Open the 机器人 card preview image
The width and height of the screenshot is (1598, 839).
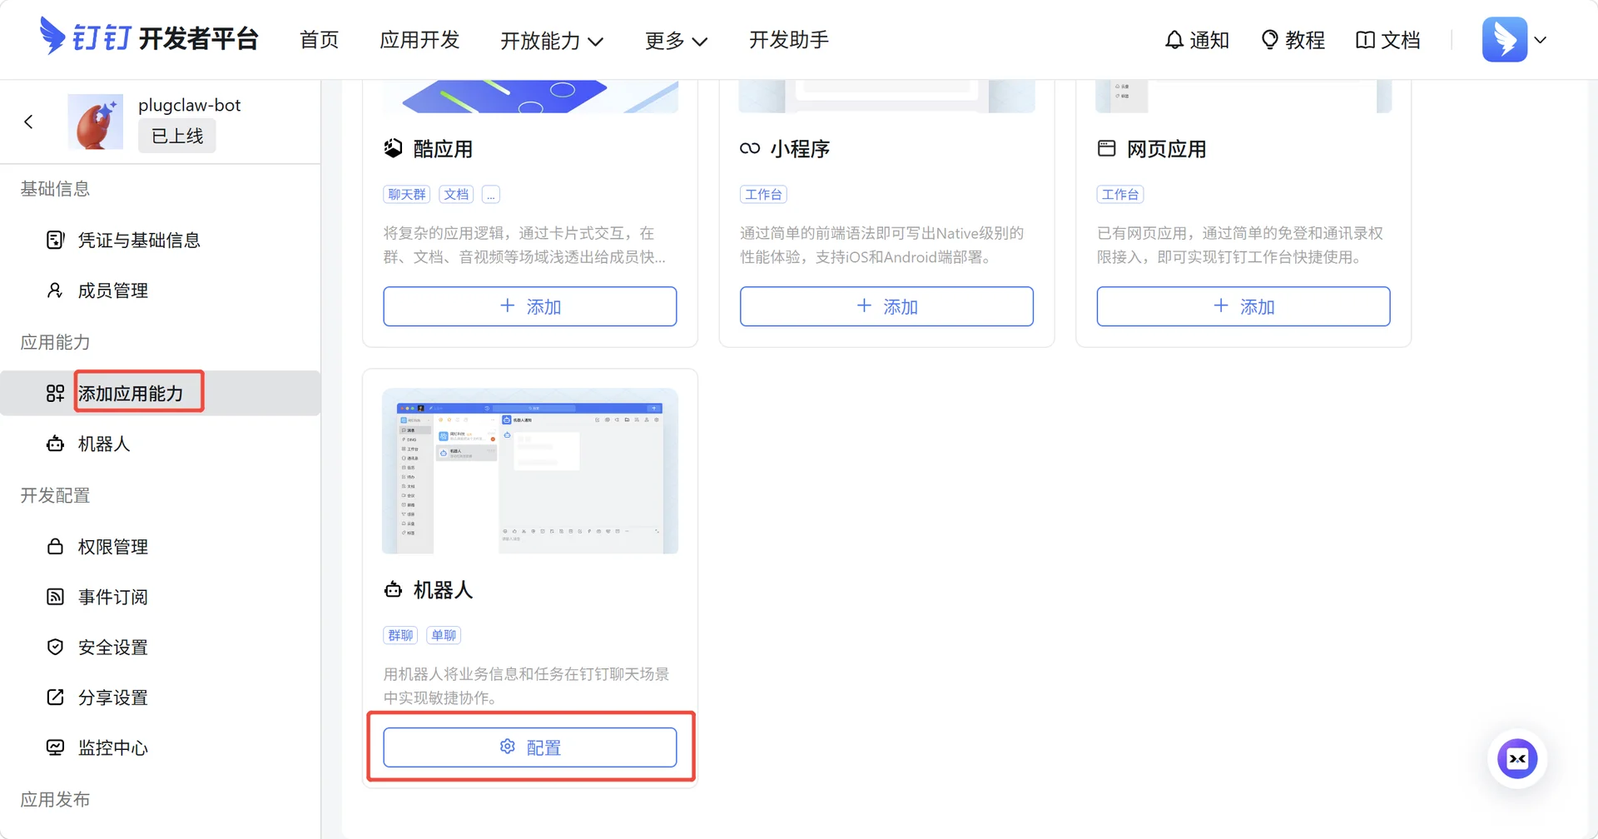tap(530, 471)
